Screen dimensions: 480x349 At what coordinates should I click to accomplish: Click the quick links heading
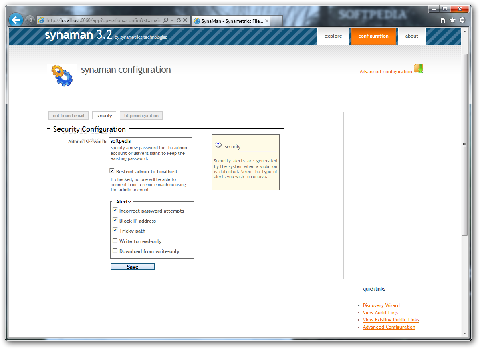374,289
